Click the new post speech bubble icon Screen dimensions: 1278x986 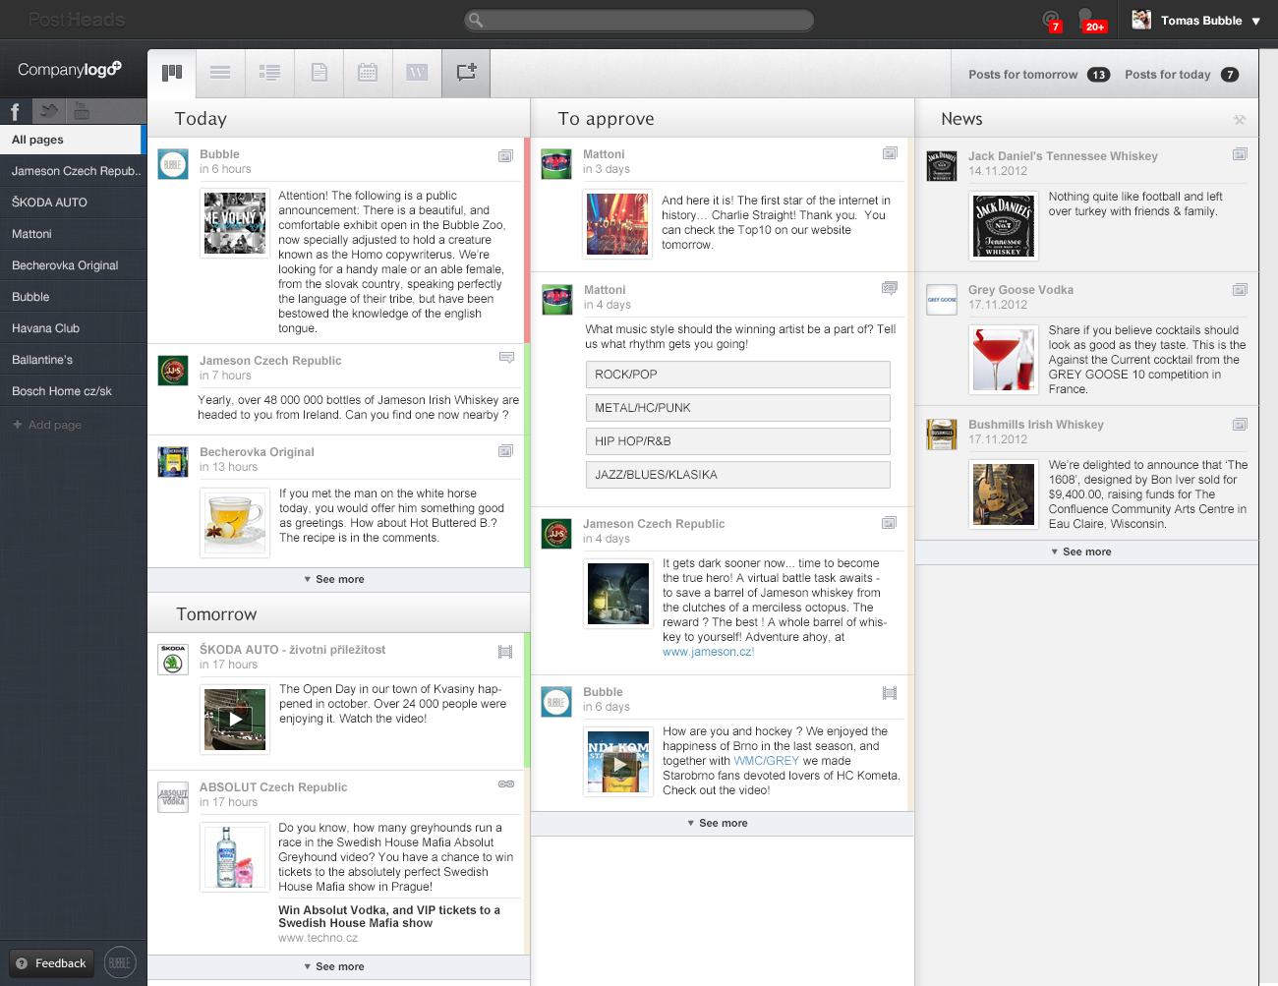pos(466,73)
